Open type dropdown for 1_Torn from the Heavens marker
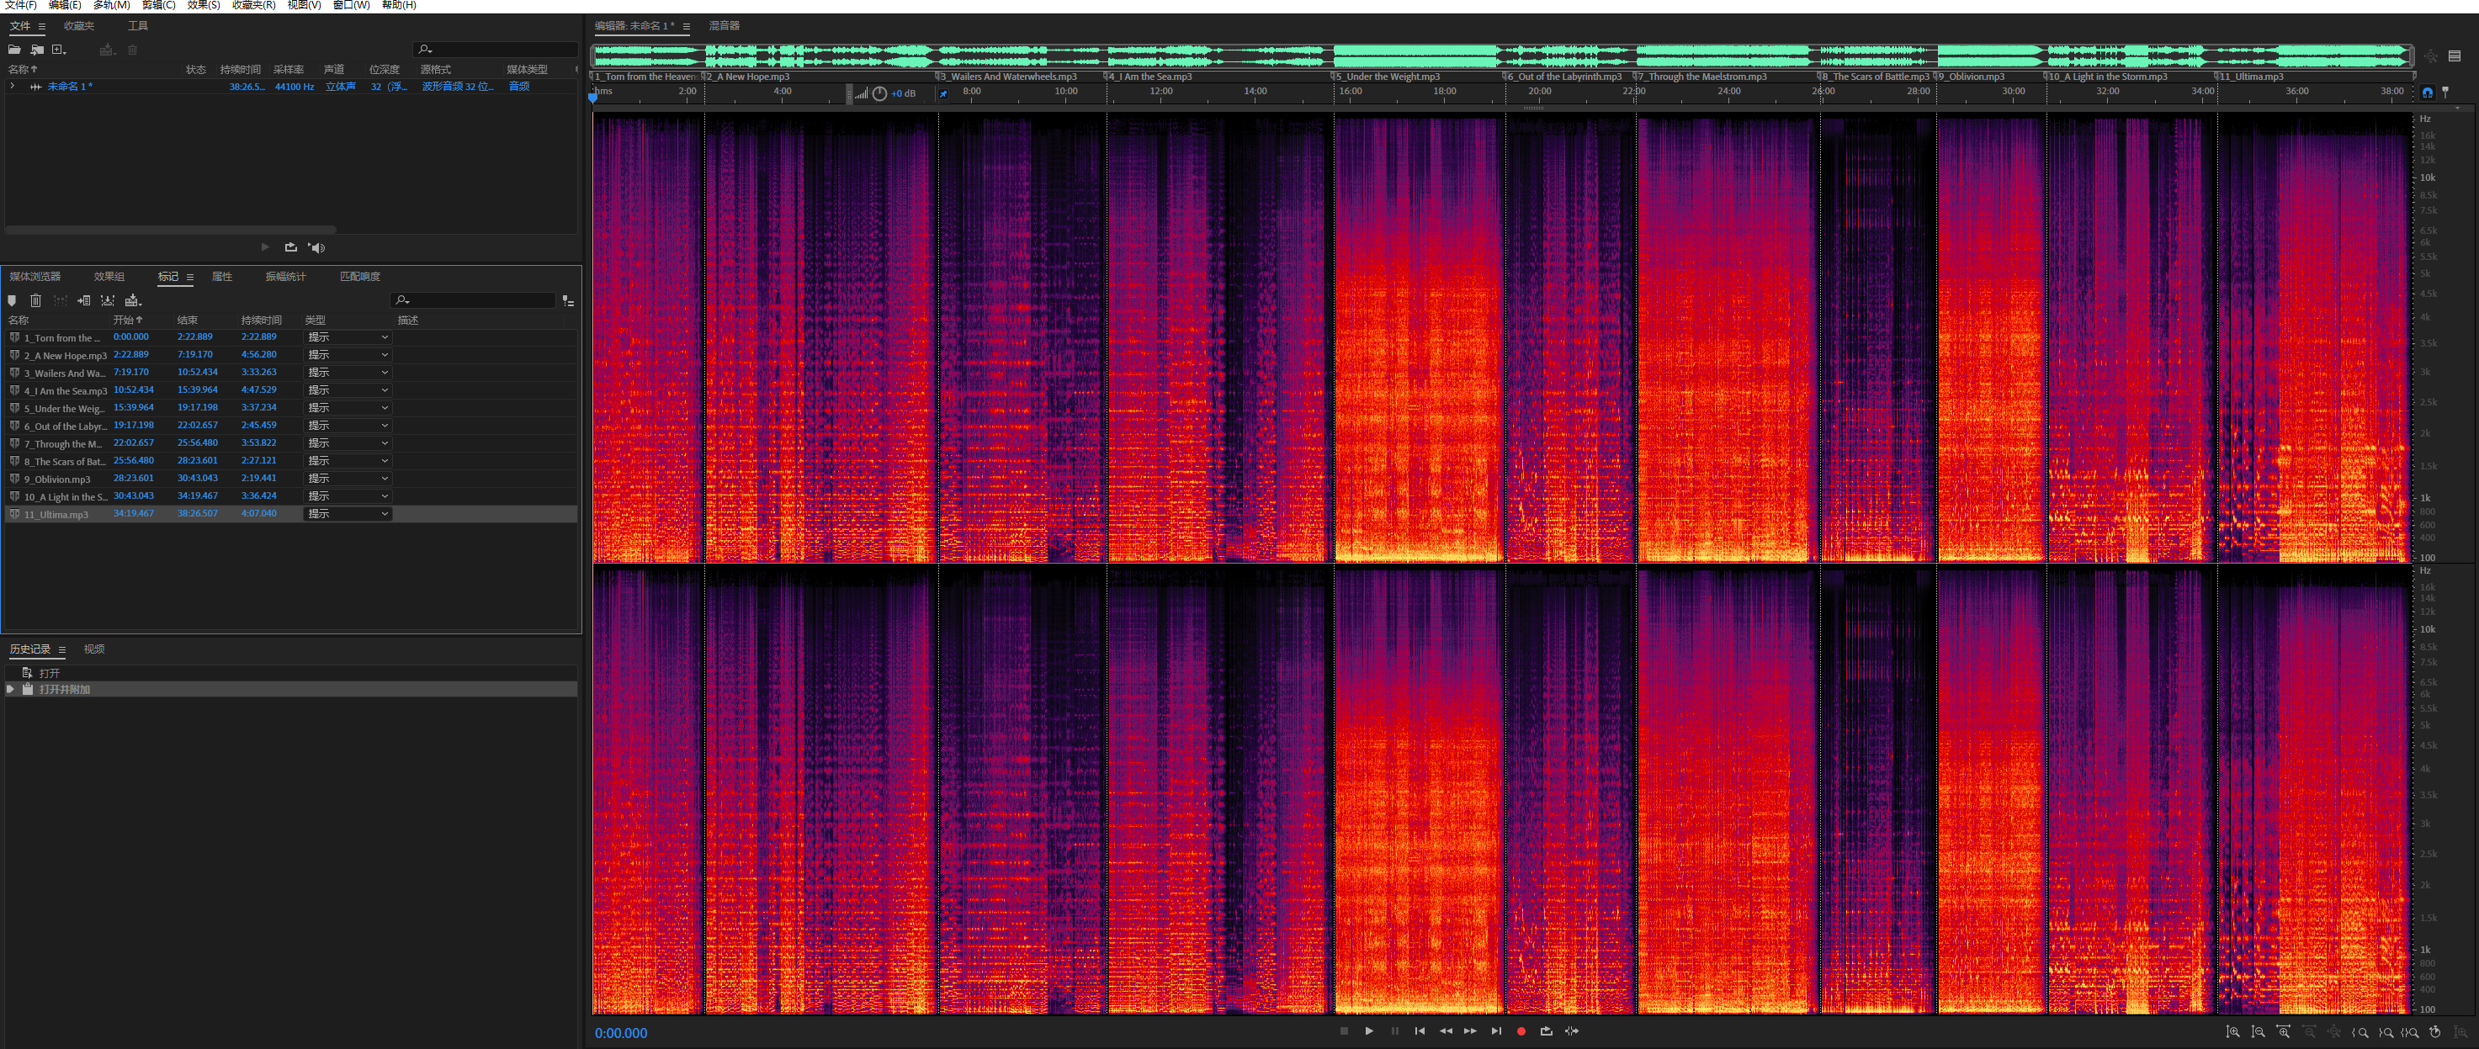Image resolution: width=2479 pixels, height=1049 pixels. (348, 336)
